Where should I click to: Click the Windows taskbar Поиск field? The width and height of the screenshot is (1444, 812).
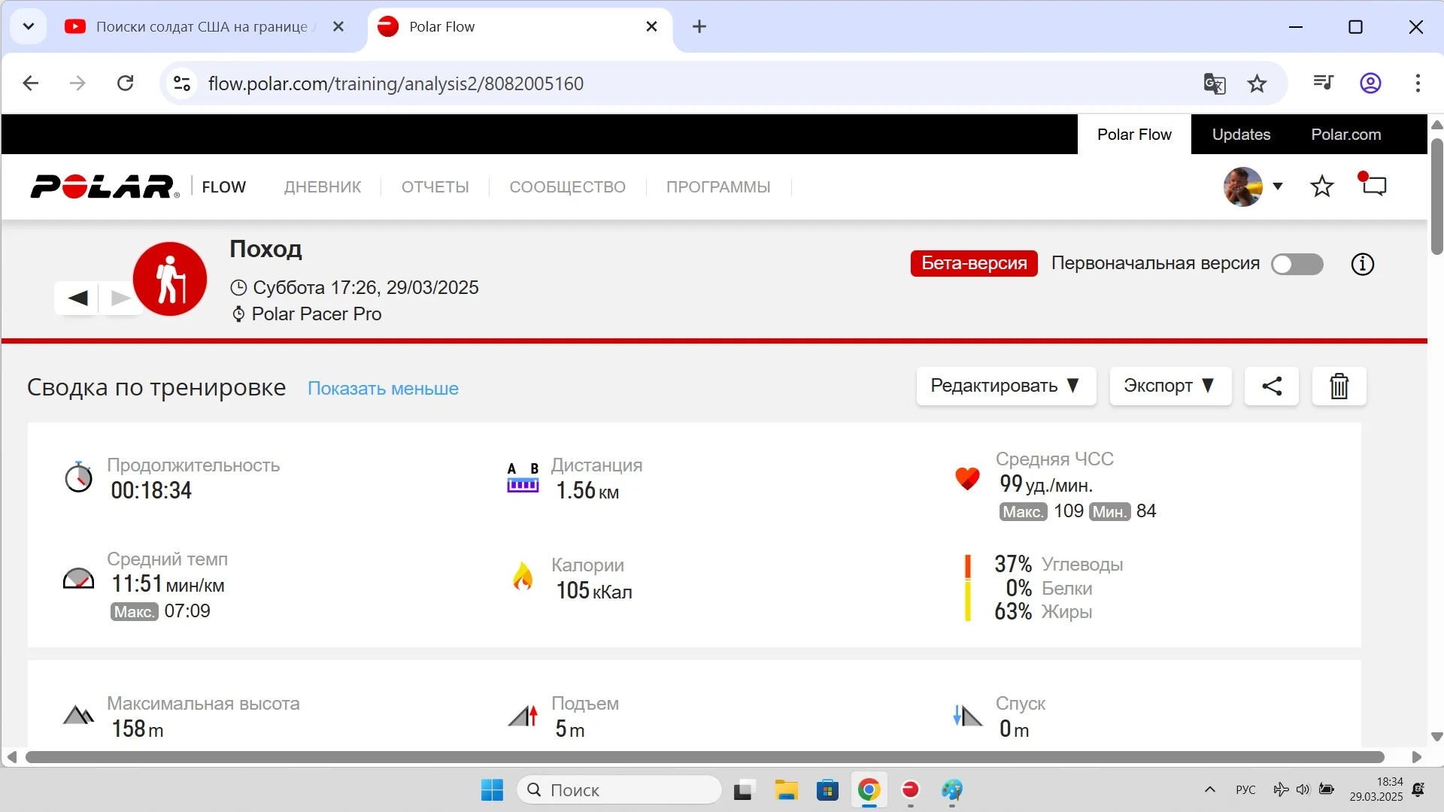tap(620, 790)
